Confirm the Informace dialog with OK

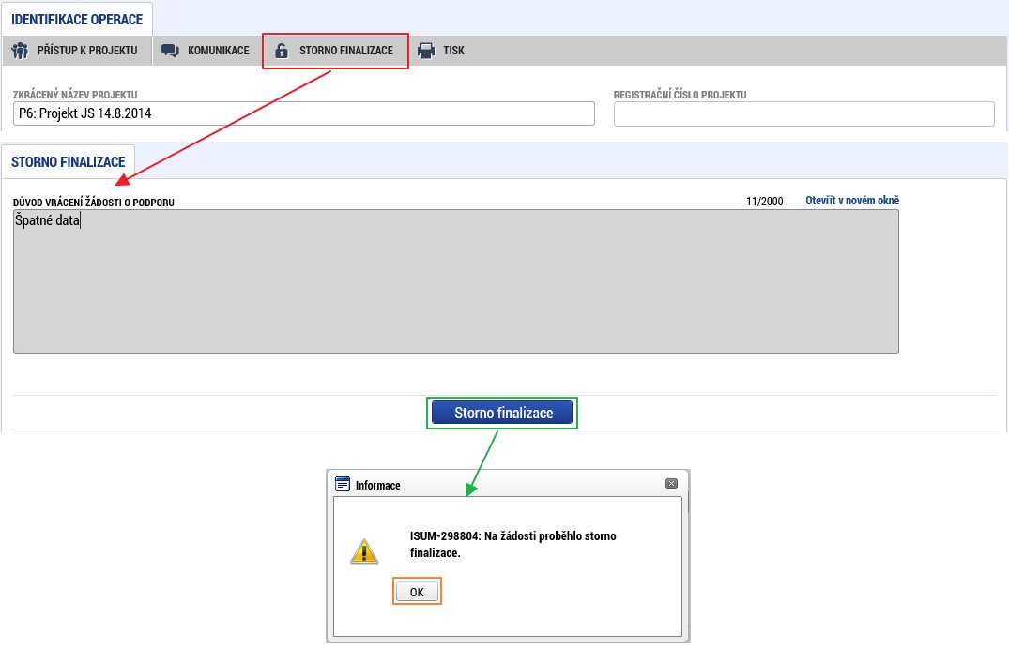(x=417, y=592)
